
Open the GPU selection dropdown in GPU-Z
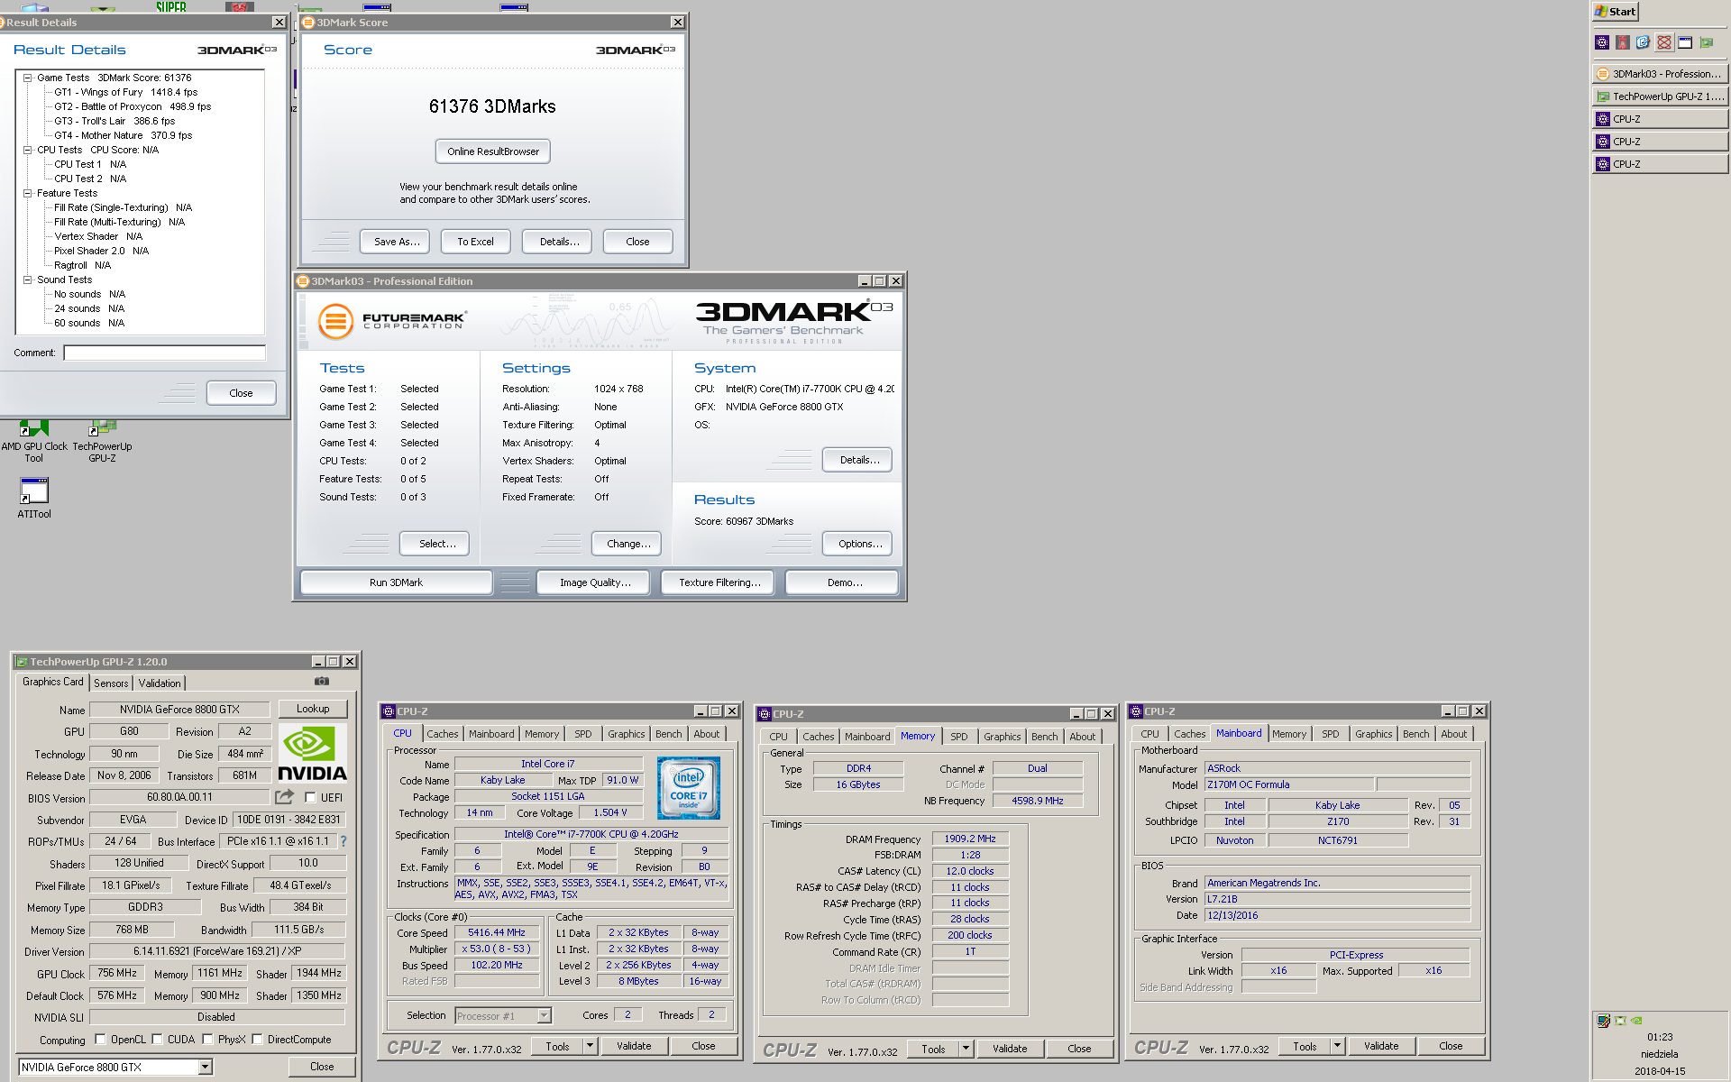[x=206, y=1068]
